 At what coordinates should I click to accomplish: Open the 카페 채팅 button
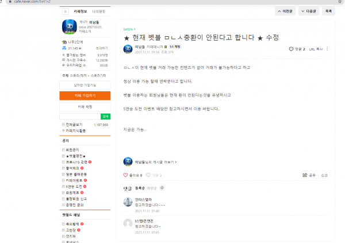(85, 107)
